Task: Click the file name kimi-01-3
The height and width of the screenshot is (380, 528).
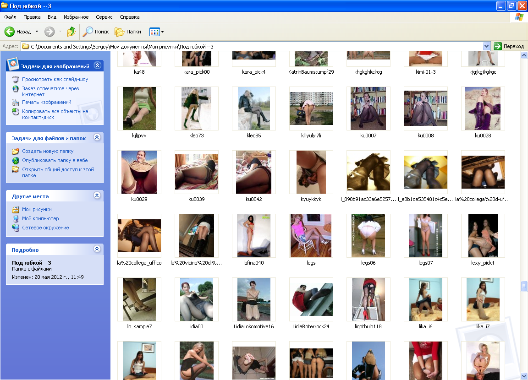Action: pyautogui.click(x=426, y=71)
